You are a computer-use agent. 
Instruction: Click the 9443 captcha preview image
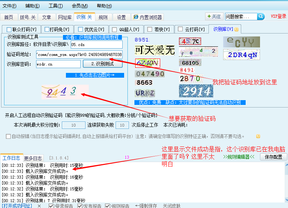[65, 92]
